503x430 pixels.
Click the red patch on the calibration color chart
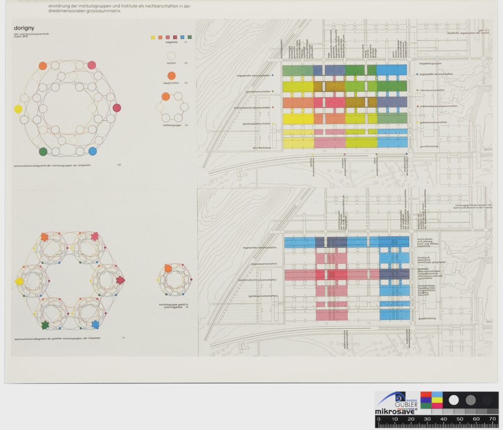click(x=425, y=395)
